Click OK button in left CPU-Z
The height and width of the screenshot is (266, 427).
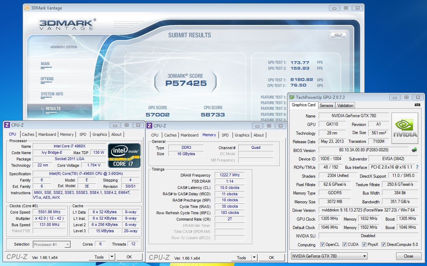(129, 257)
